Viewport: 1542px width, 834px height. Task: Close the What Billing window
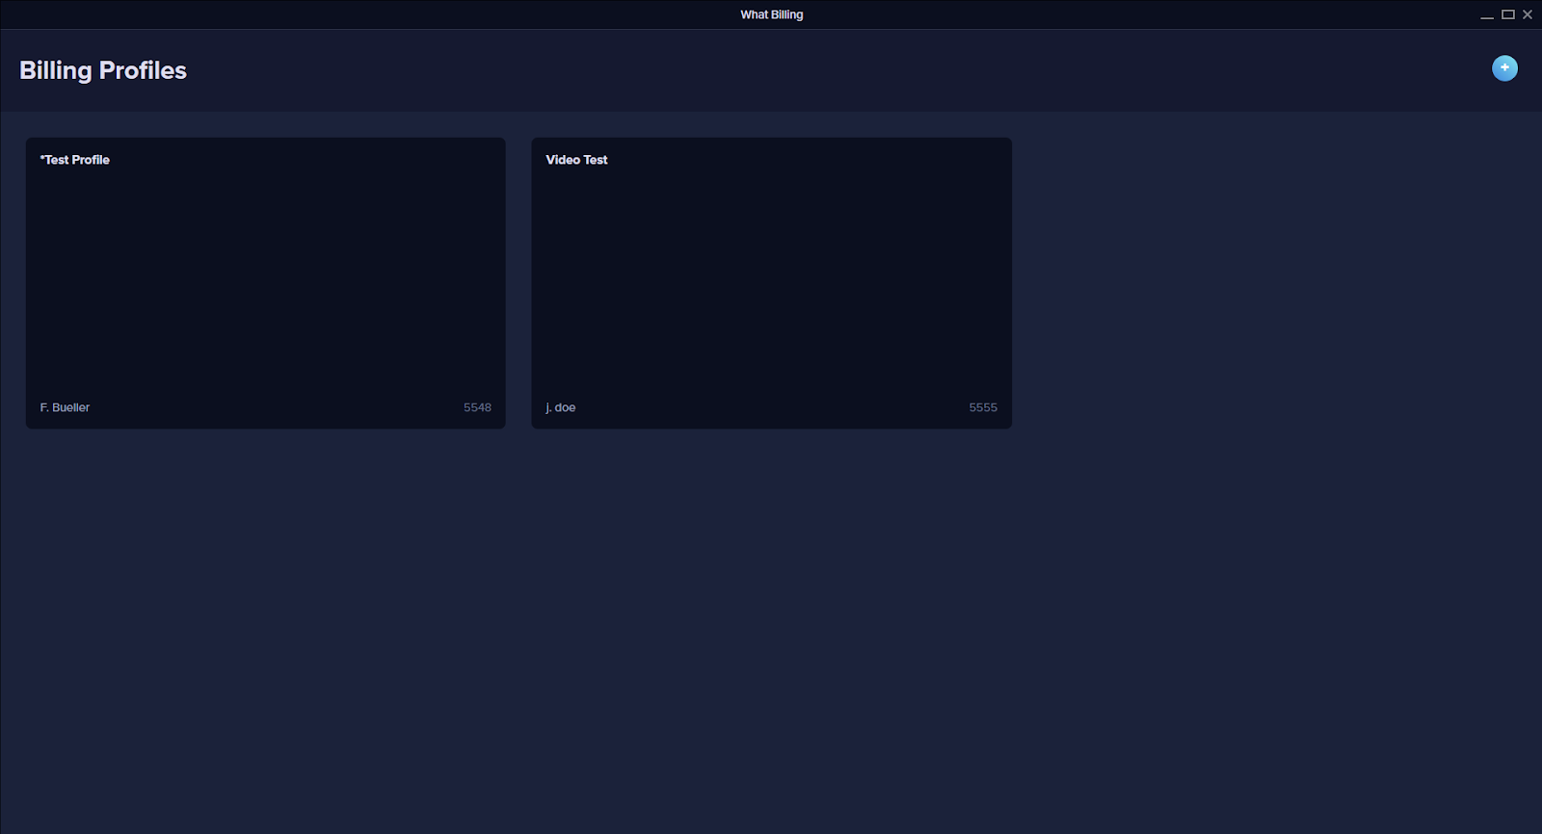click(1528, 14)
